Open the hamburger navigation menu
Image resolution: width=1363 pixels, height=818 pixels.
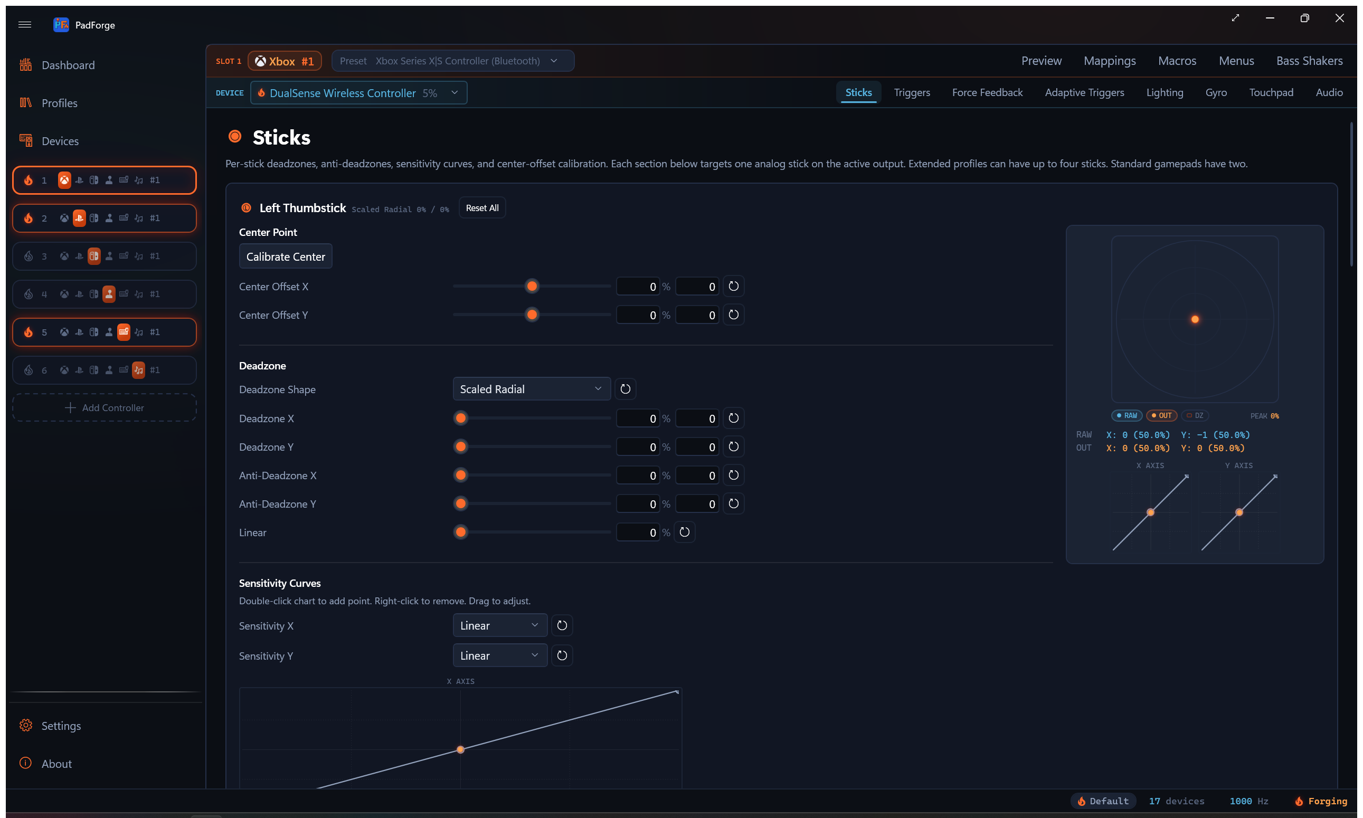(25, 24)
